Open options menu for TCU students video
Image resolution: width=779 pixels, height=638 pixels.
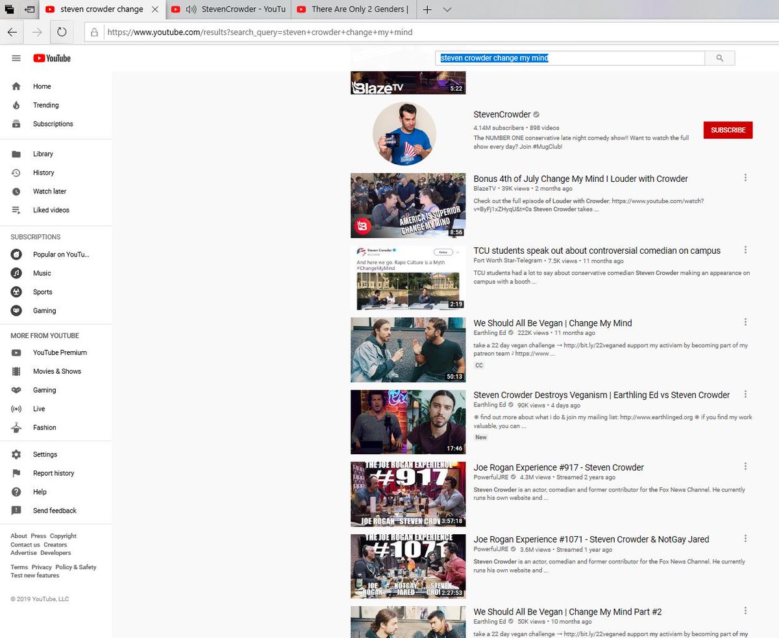745,250
